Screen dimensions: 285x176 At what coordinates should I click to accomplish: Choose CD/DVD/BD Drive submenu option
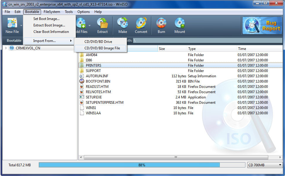pyautogui.click(x=100, y=41)
